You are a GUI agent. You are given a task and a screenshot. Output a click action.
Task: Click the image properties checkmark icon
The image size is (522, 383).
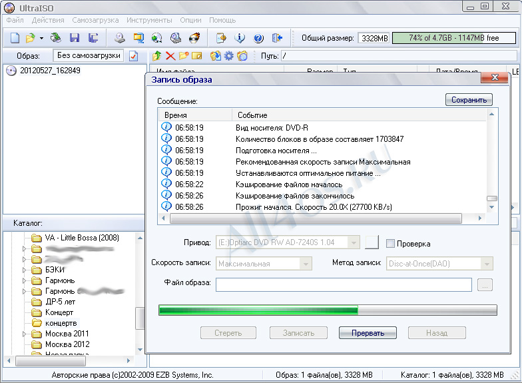(x=133, y=56)
